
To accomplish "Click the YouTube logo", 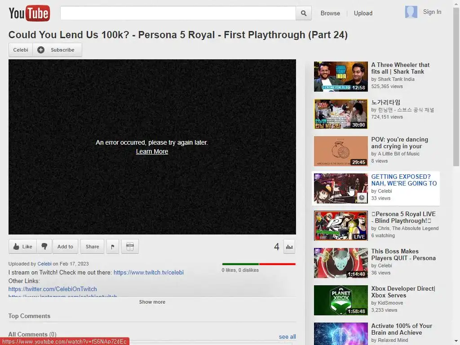I will coord(29,13).
